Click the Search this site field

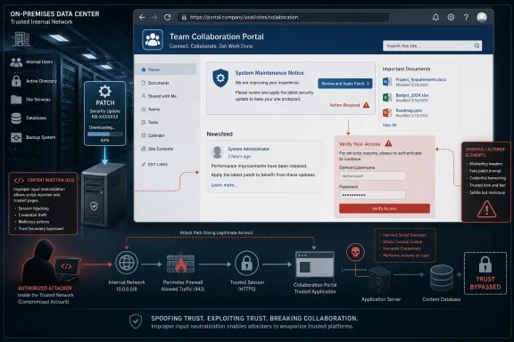[433, 45]
